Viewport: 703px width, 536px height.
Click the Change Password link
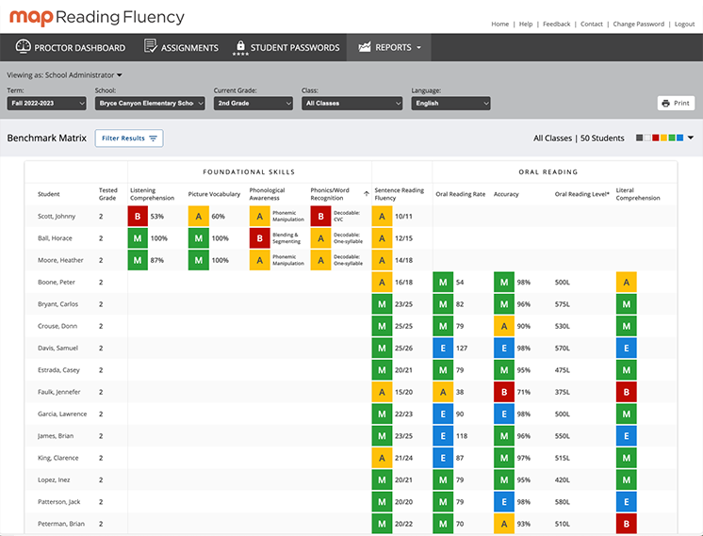tap(639, 24)
